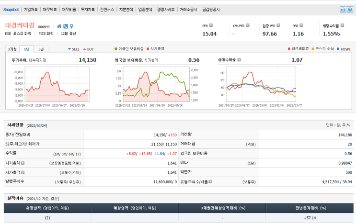
Task: Open the 지분분석 menu
Action: (126, 10)
